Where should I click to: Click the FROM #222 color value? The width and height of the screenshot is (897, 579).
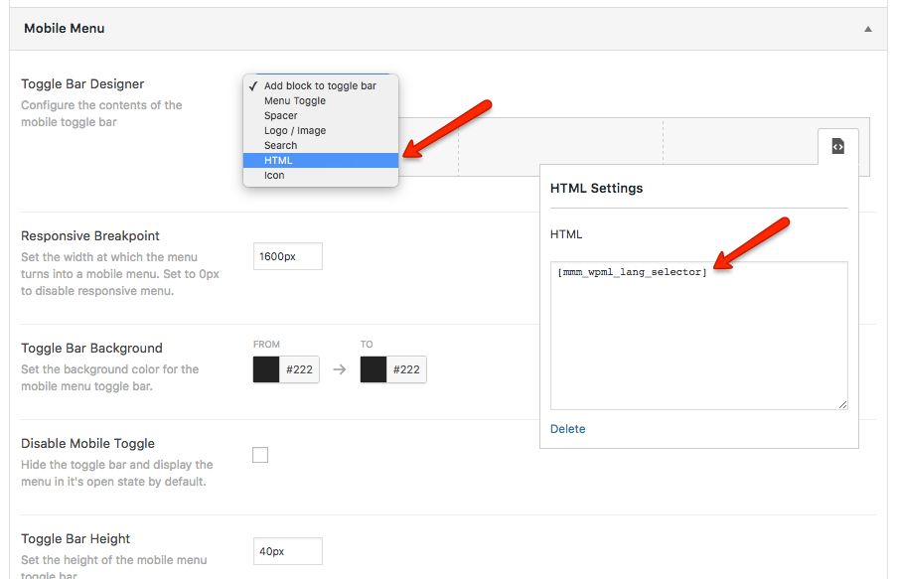pos(300,369)
